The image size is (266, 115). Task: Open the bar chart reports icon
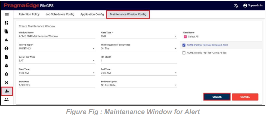[x=7, y=40]
